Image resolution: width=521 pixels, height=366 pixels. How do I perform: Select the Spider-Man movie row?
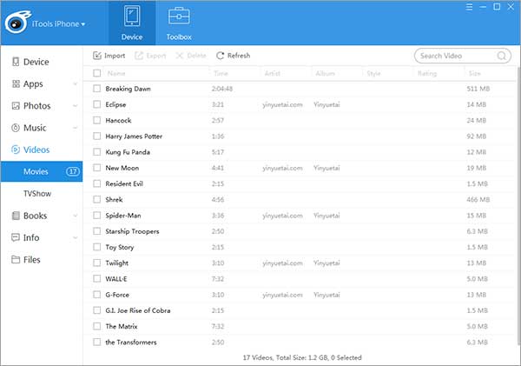[x=123, y=216]
